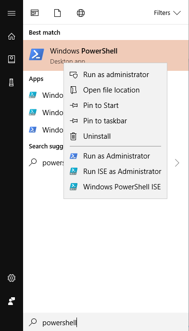The image size is (189, 331).
Task: Click the pin icon beside Pin to taskbar
Action: click(x=74, y=121)
